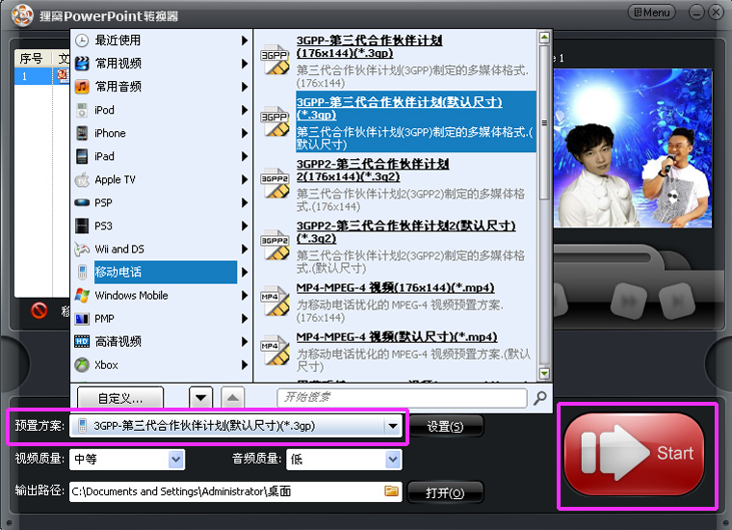
Task: Select the iPod device category
Action: click(161, 110)
